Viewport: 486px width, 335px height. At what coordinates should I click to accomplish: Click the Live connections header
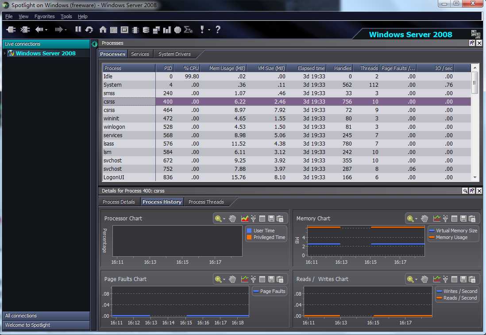[46, 44]
